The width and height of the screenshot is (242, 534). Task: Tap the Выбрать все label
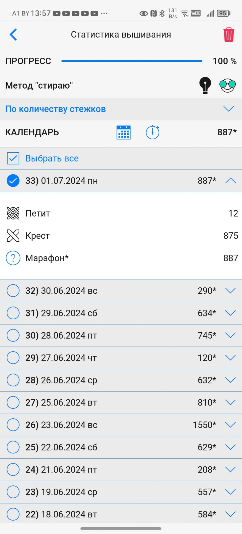point(52,158)
